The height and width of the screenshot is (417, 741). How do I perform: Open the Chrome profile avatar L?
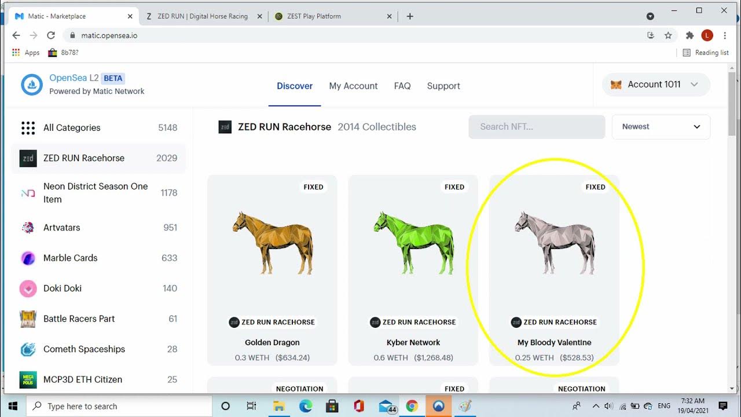pos(707,35)
